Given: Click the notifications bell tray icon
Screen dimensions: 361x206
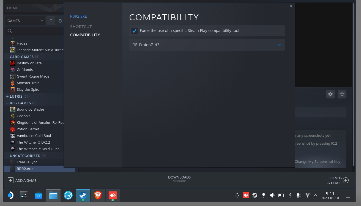Looking at the screenshot, I should 237,195.
